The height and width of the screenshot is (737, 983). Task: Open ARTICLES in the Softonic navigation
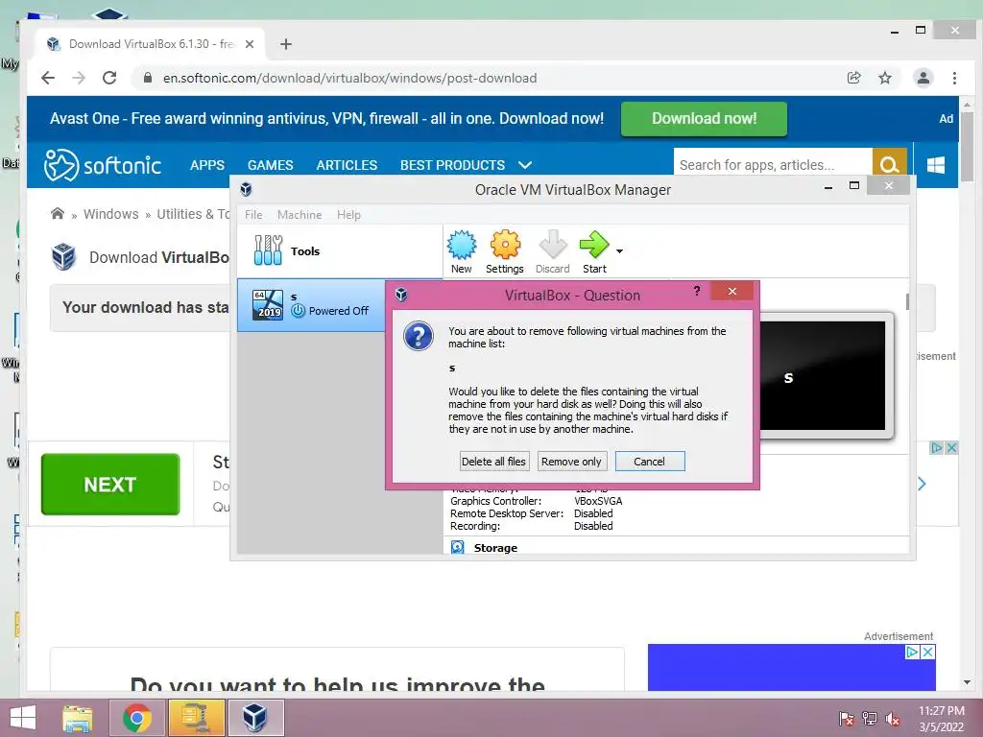(347, 165)
